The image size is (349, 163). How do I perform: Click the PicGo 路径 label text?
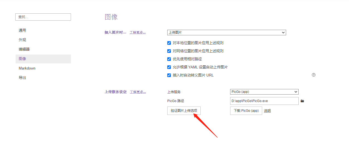(176, 101)
